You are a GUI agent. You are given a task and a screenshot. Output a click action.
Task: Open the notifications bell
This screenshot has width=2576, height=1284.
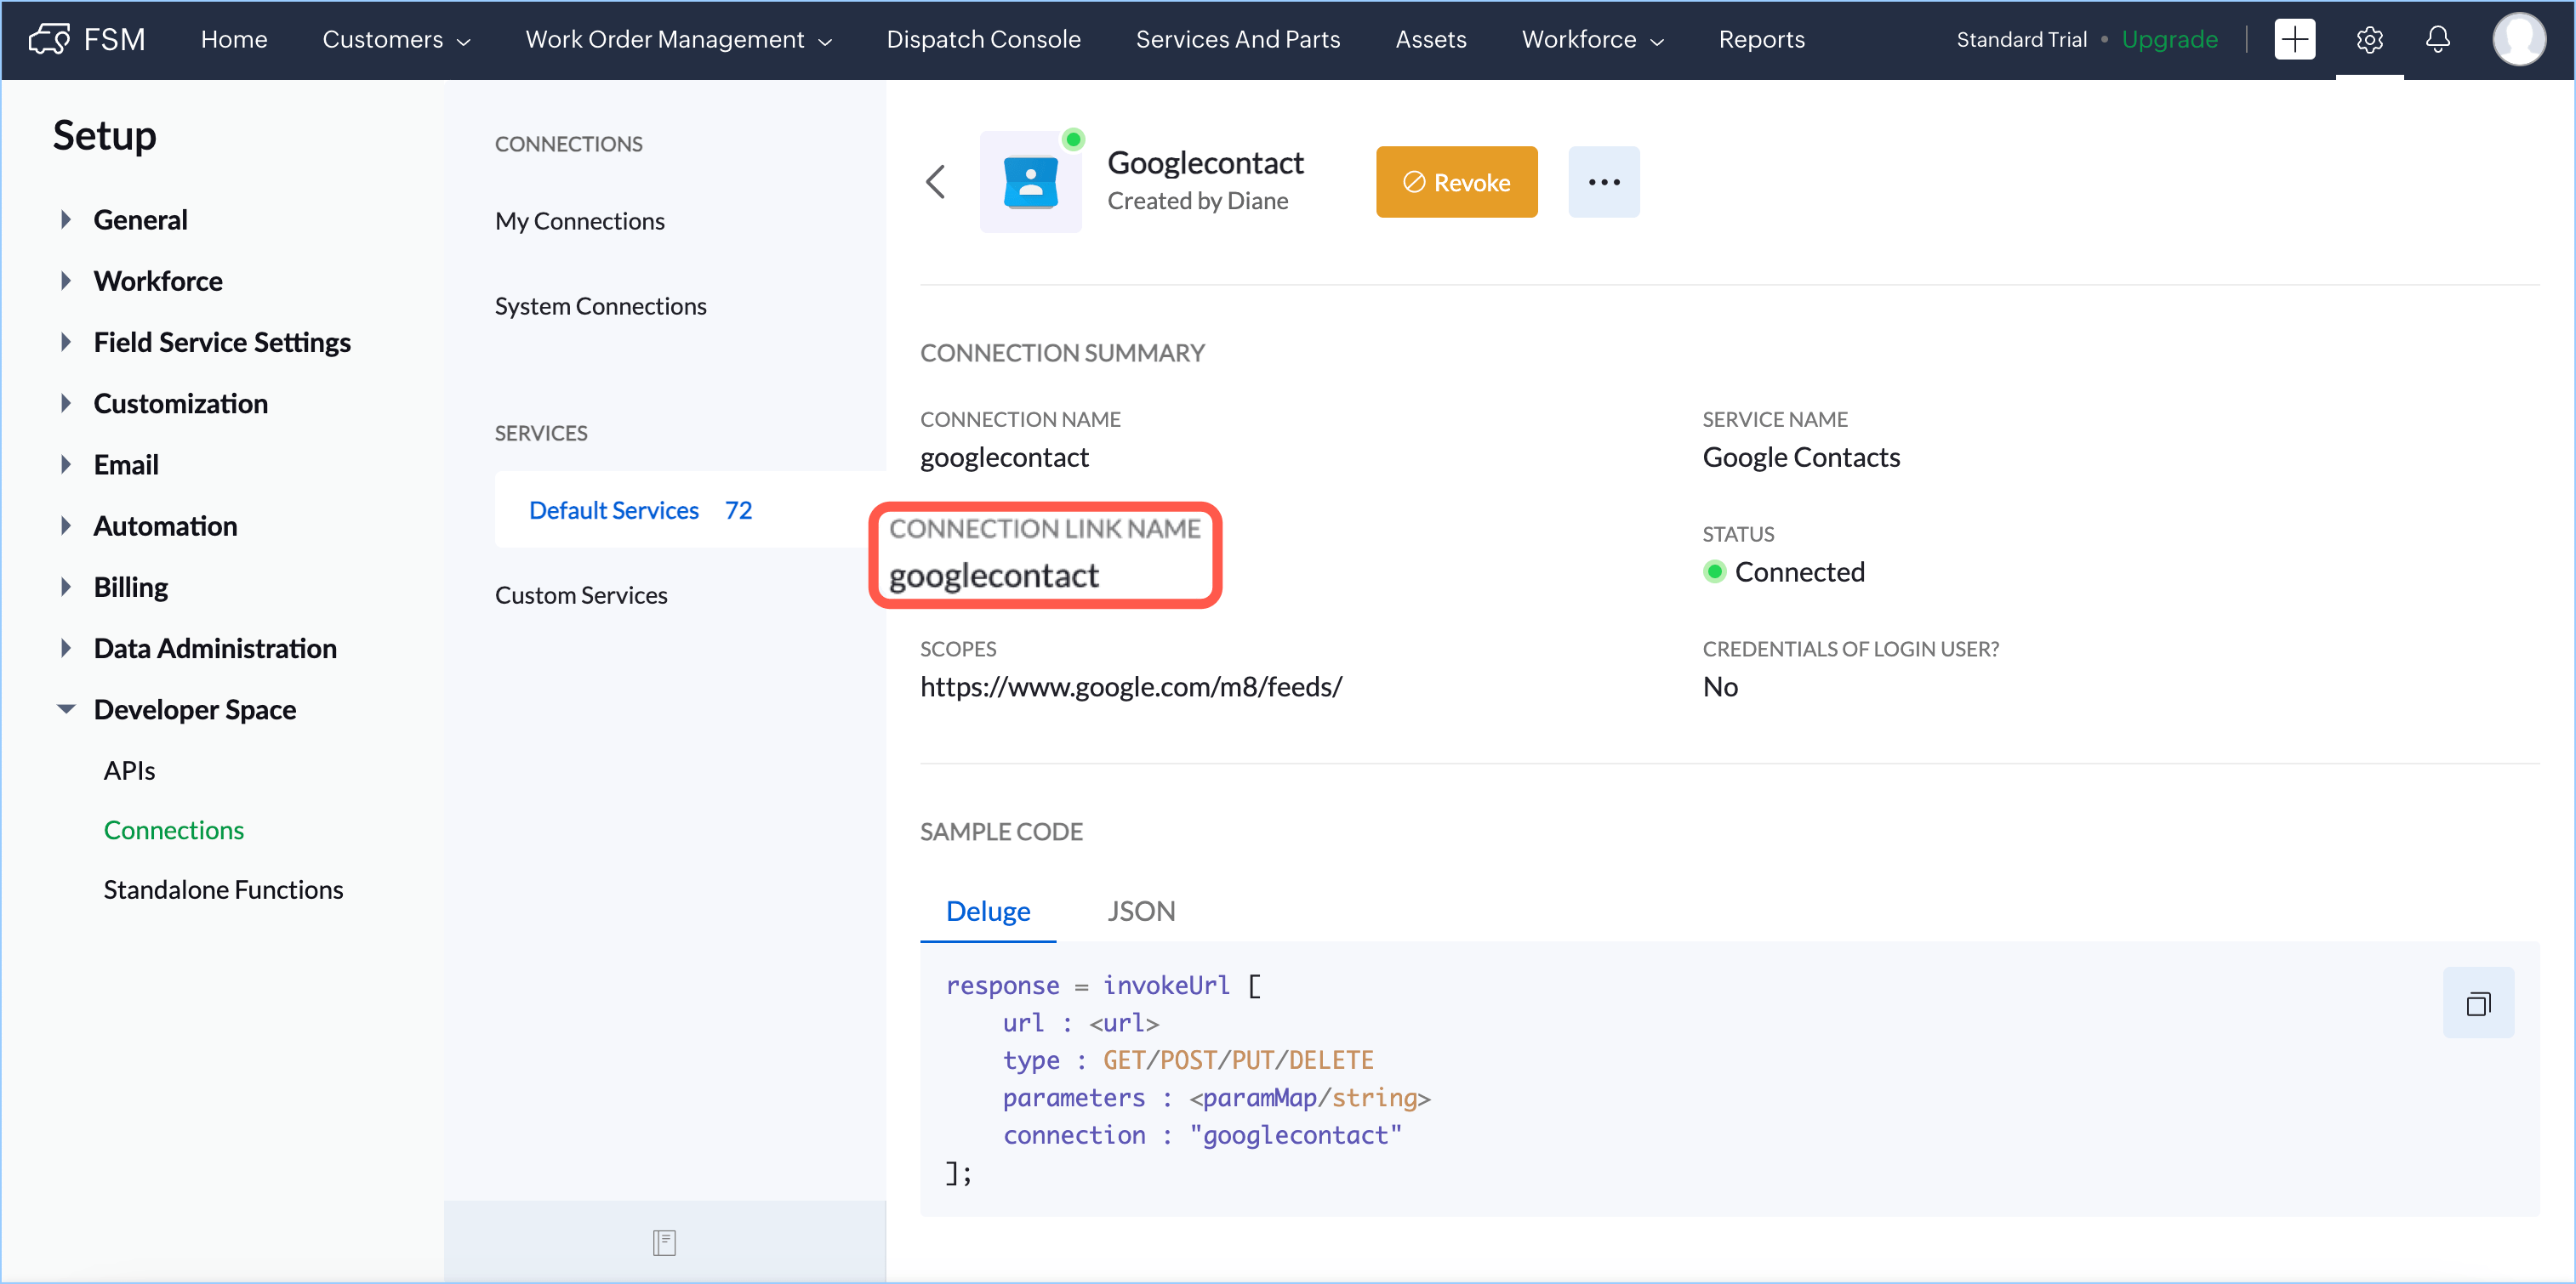pos(2437,39)
